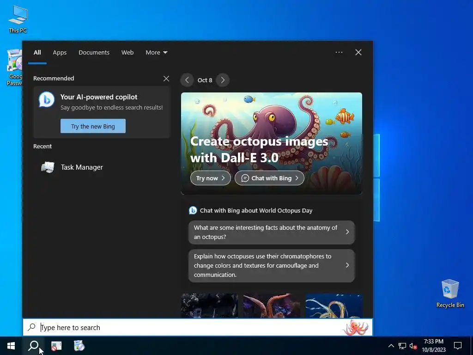This screenshot has width=473, height=355.
Task: Open This PC desktop icon
Action: (18, 19)
